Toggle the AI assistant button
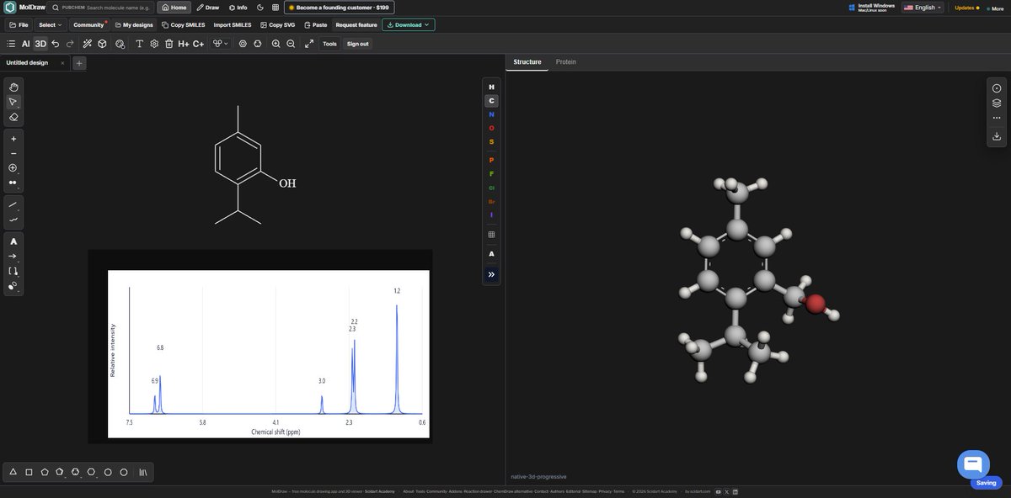This screenshot has width=1011, height=498. coord(25,44)
